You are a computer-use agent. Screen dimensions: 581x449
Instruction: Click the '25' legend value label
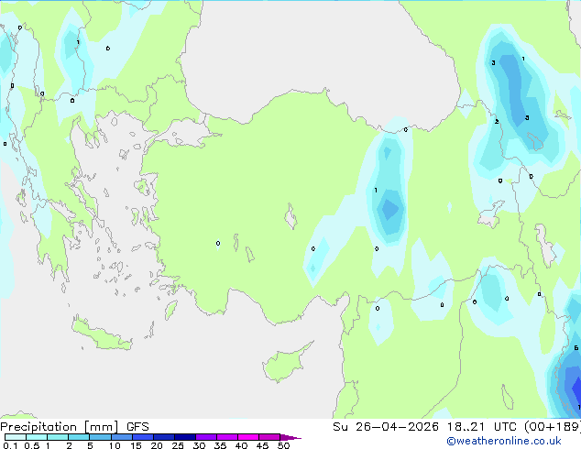click(178, 445)
